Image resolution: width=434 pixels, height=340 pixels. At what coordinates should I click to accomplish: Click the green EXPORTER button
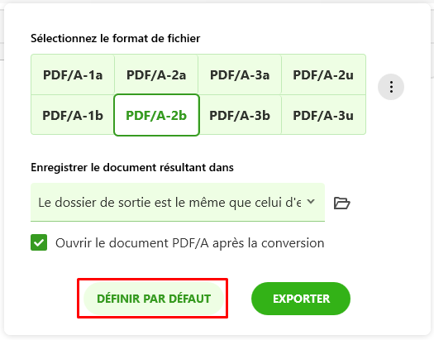coord(301,299)
